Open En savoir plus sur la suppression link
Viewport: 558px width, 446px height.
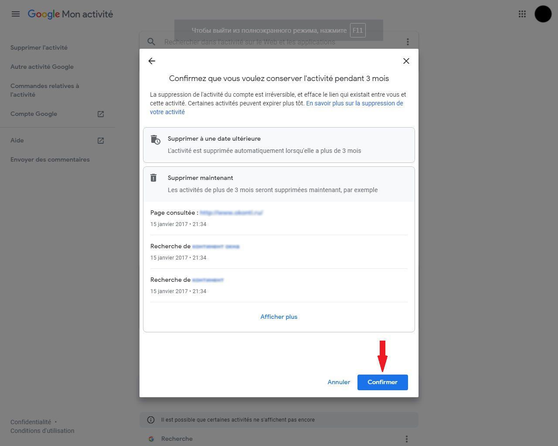[276, 108]
